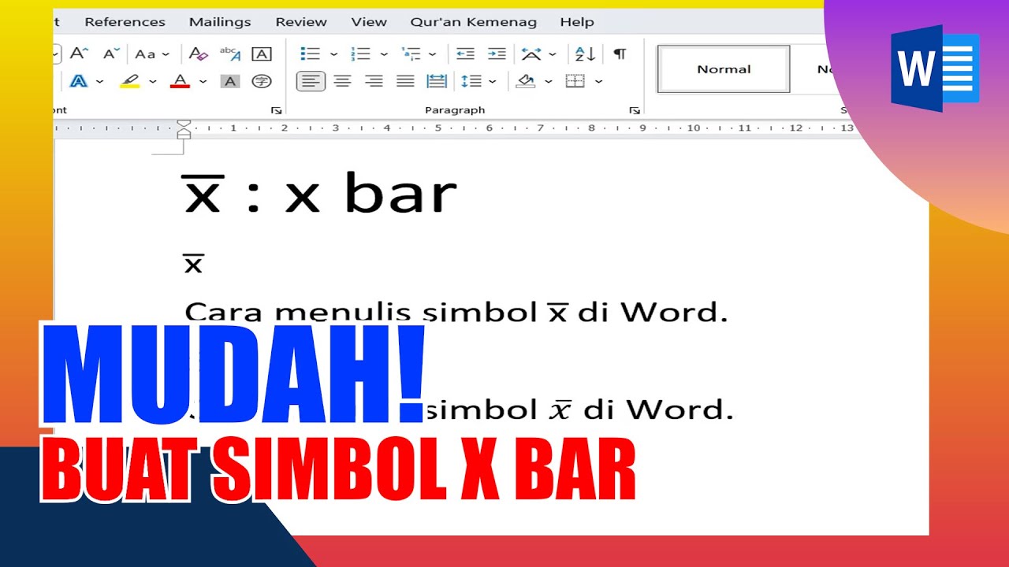Open the Font Color dropdown arrow
This screenshot has height=567, width=1009.
(203, 81)
